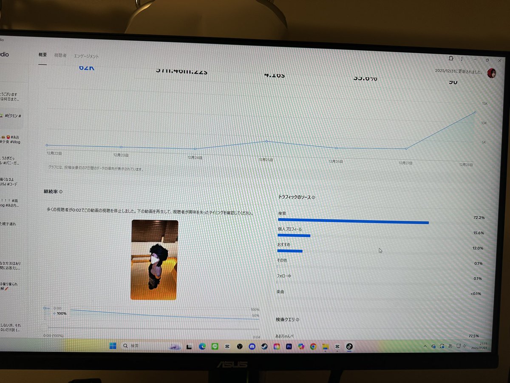This screenshot has width=510, height=383.
Task: Click the TikTok icon in the taskbar
Action: [x=349, y=346]
